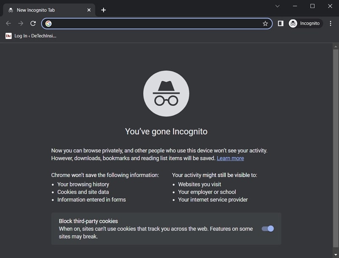Go back using the back arrow
This screenshot has width=339, height=258.
pos(8,23)
